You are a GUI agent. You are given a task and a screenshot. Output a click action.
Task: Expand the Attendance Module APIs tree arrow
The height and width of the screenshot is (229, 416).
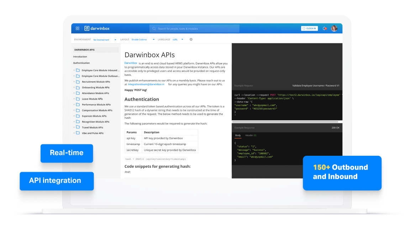tap(74, 93)
